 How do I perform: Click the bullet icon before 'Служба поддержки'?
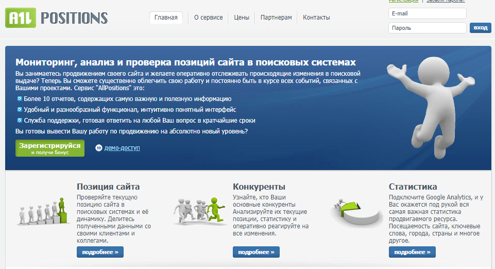pos(20,121)
